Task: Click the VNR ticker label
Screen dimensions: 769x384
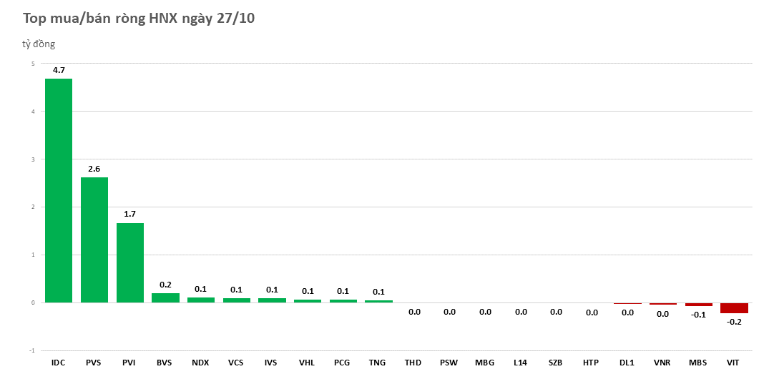Action: click(x=662, y=363)
